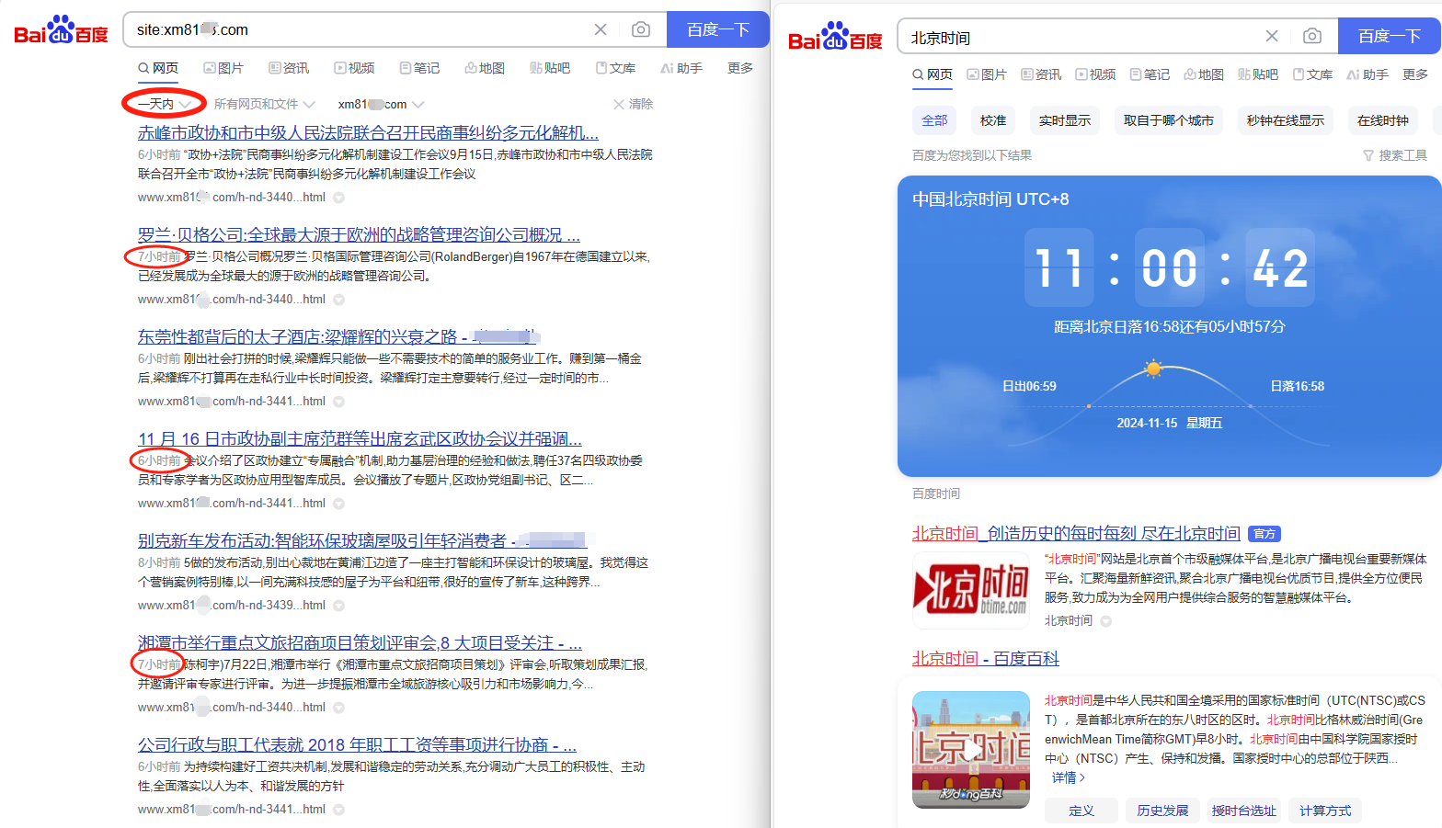Click snapshot icon beside 罗兰·贝格 result URL
This screenshot has height=828, width=1442.
point(338,300)
